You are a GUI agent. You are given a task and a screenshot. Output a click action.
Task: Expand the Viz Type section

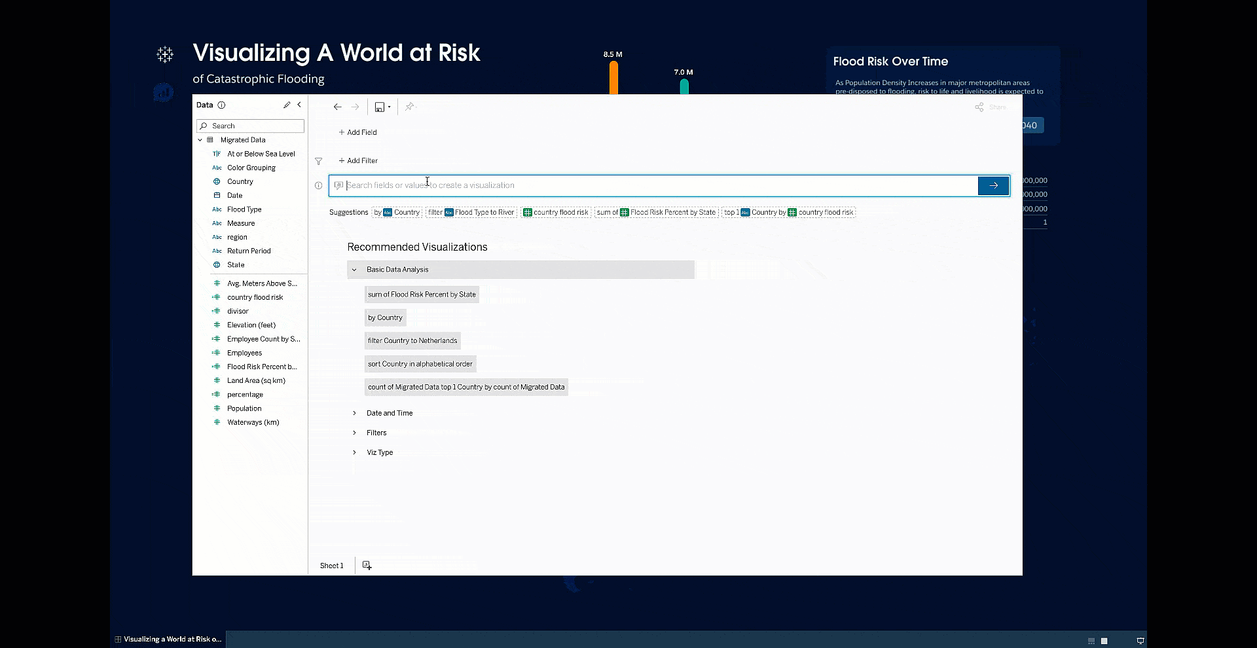coord(354,452)
